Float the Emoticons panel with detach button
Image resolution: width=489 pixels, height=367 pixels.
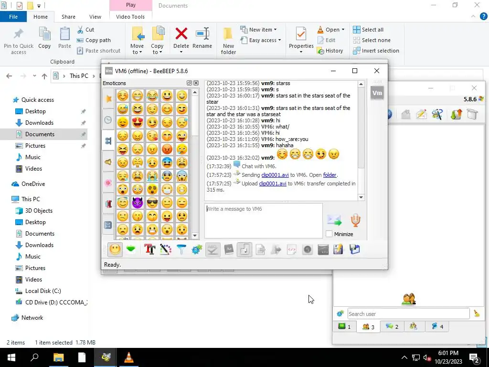(x=189, y=83)
